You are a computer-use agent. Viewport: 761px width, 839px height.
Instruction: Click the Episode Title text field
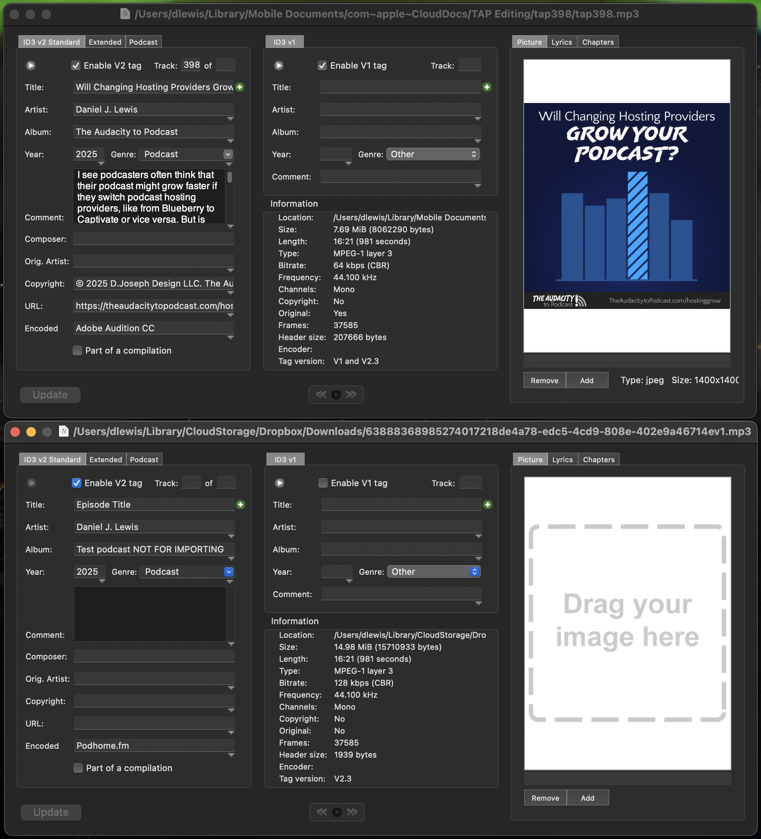pyautogui.click(x=154, y=505)
